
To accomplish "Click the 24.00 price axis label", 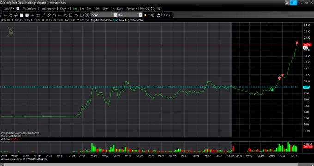I will point(307,25).
